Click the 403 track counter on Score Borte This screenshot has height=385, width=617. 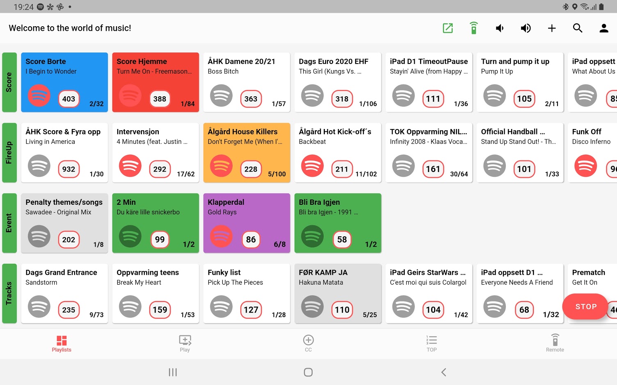click(x=69, y=99)
